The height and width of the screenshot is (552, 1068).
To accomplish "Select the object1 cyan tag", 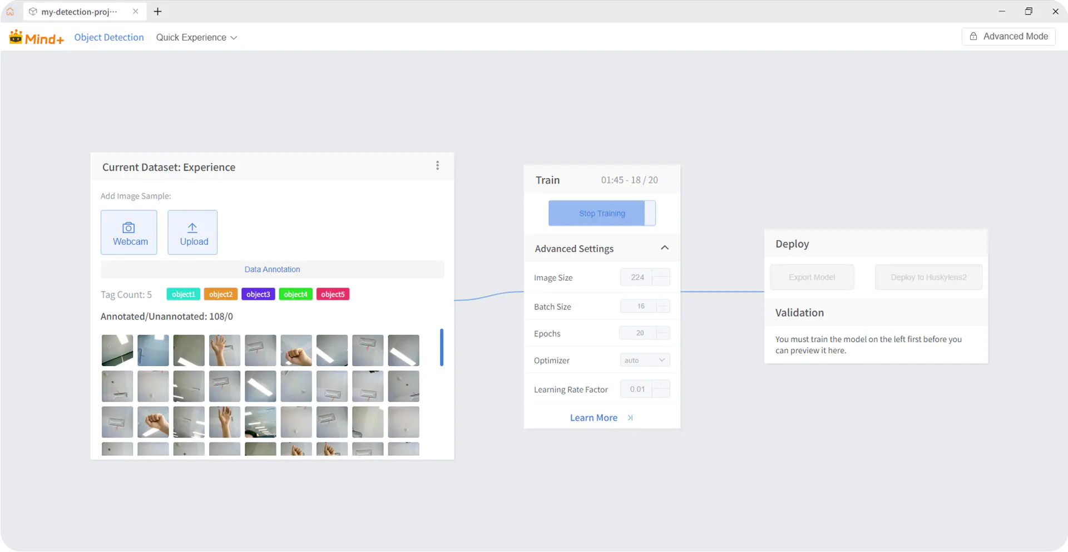I will click(183, 294).
